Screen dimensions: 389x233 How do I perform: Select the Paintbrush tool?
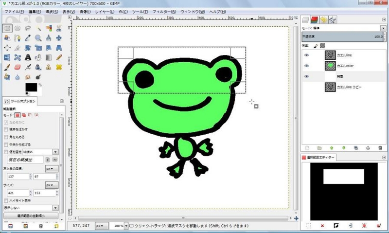(x=7, y=67)
